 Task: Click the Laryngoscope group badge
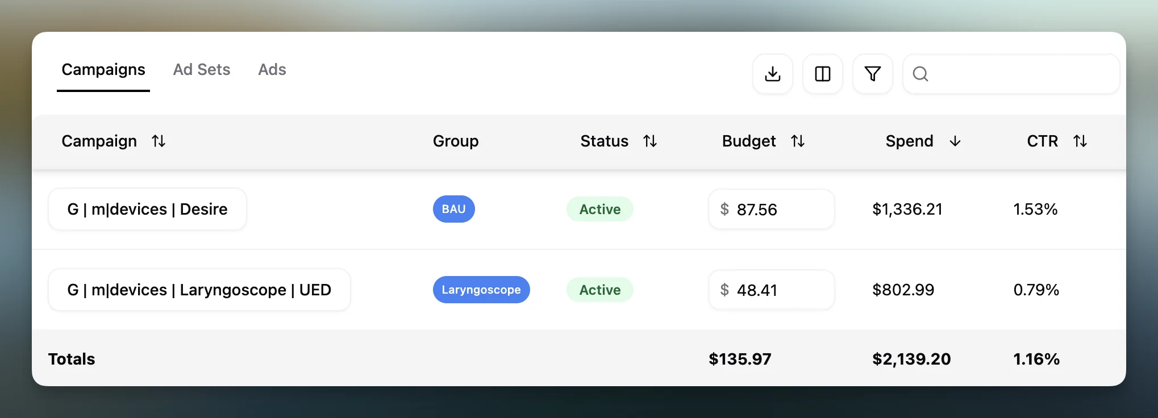(x=481, y=290)
